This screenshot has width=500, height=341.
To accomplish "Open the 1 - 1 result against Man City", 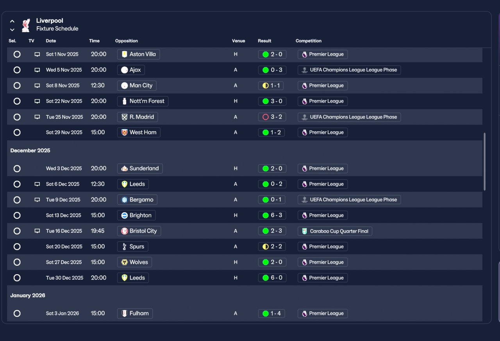I will tap(271, 86).
